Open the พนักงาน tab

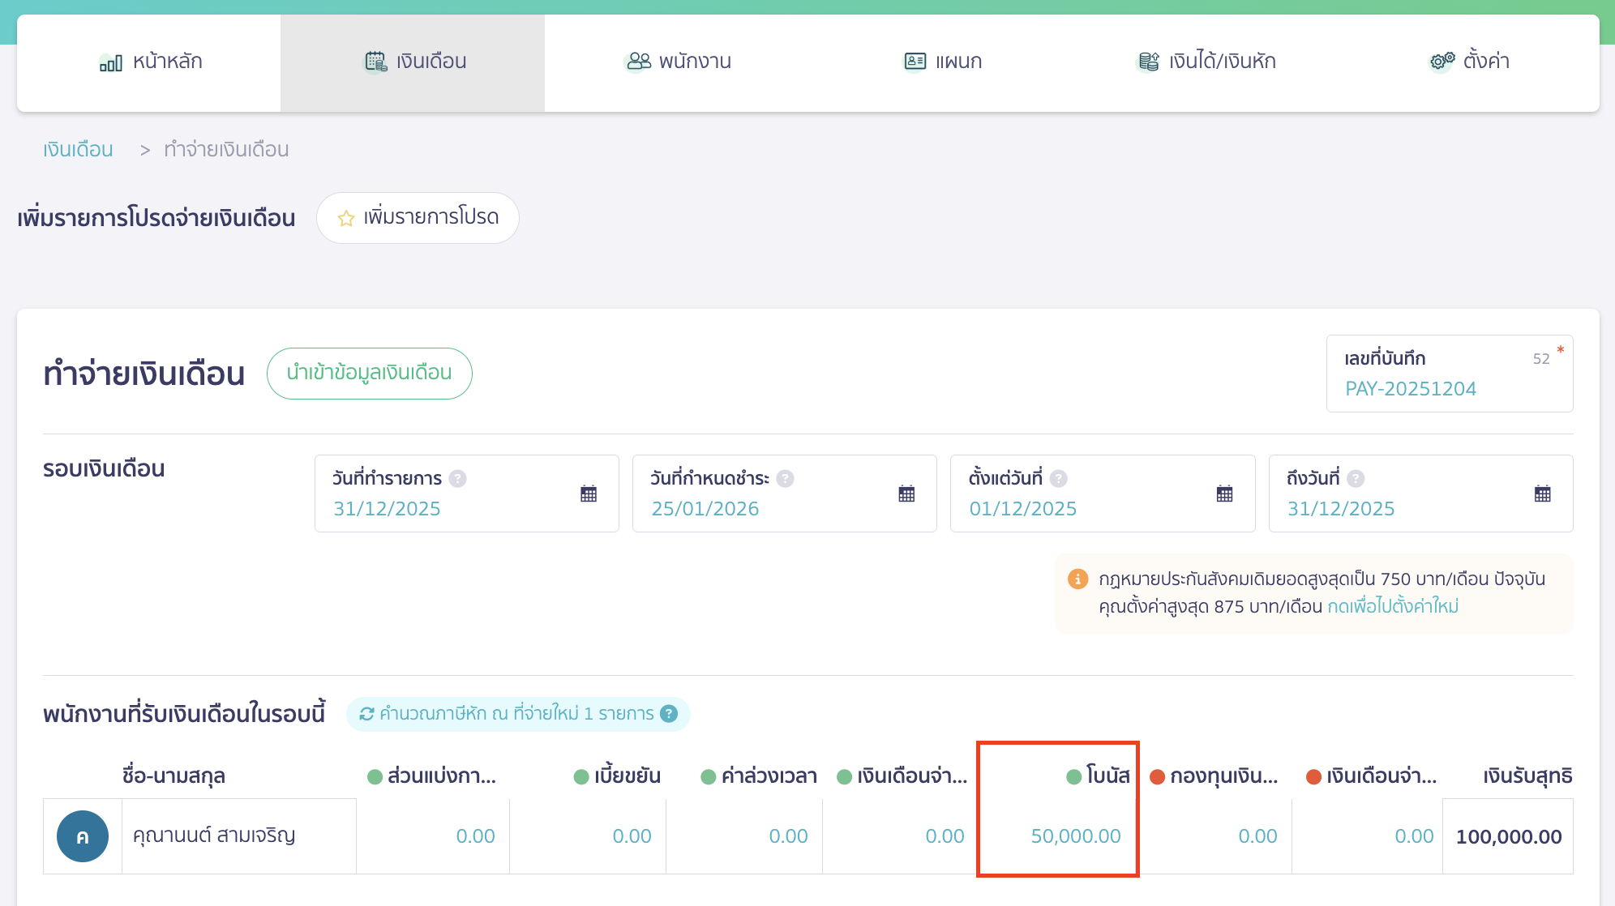[678, 62]
